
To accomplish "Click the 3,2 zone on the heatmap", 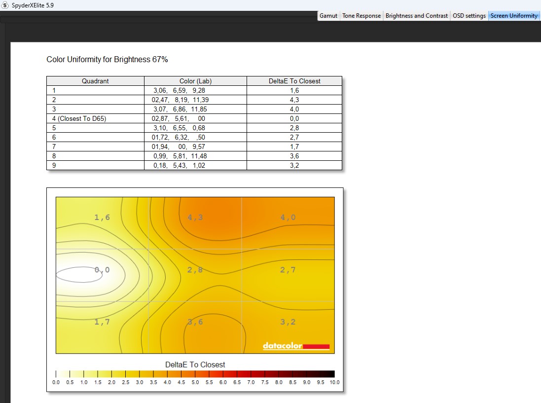I will 288,322.
